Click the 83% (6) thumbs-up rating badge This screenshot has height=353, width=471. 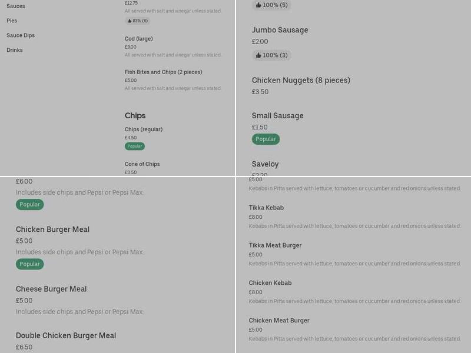point(137,21)
